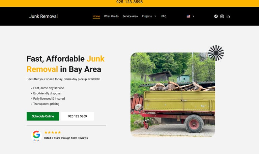Call 925-123-8596 from top banner
Image resolution: width=259 pixels, height=154 pixels.
[x=129, y=2]
